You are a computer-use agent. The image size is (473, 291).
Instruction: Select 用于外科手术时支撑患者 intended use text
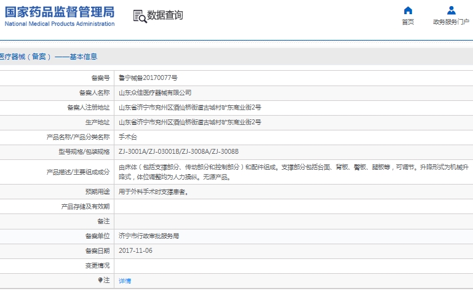pos(154,192)
